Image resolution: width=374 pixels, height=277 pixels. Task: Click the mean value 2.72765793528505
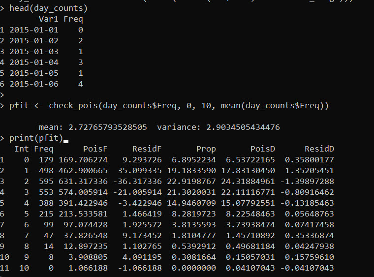108,127
